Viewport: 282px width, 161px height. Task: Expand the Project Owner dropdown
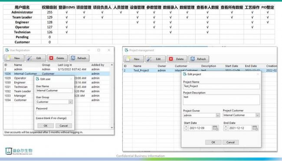[218, 115]
